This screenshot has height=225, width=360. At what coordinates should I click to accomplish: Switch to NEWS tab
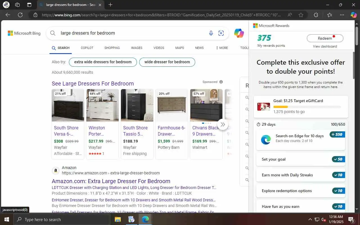pos(199,48)
